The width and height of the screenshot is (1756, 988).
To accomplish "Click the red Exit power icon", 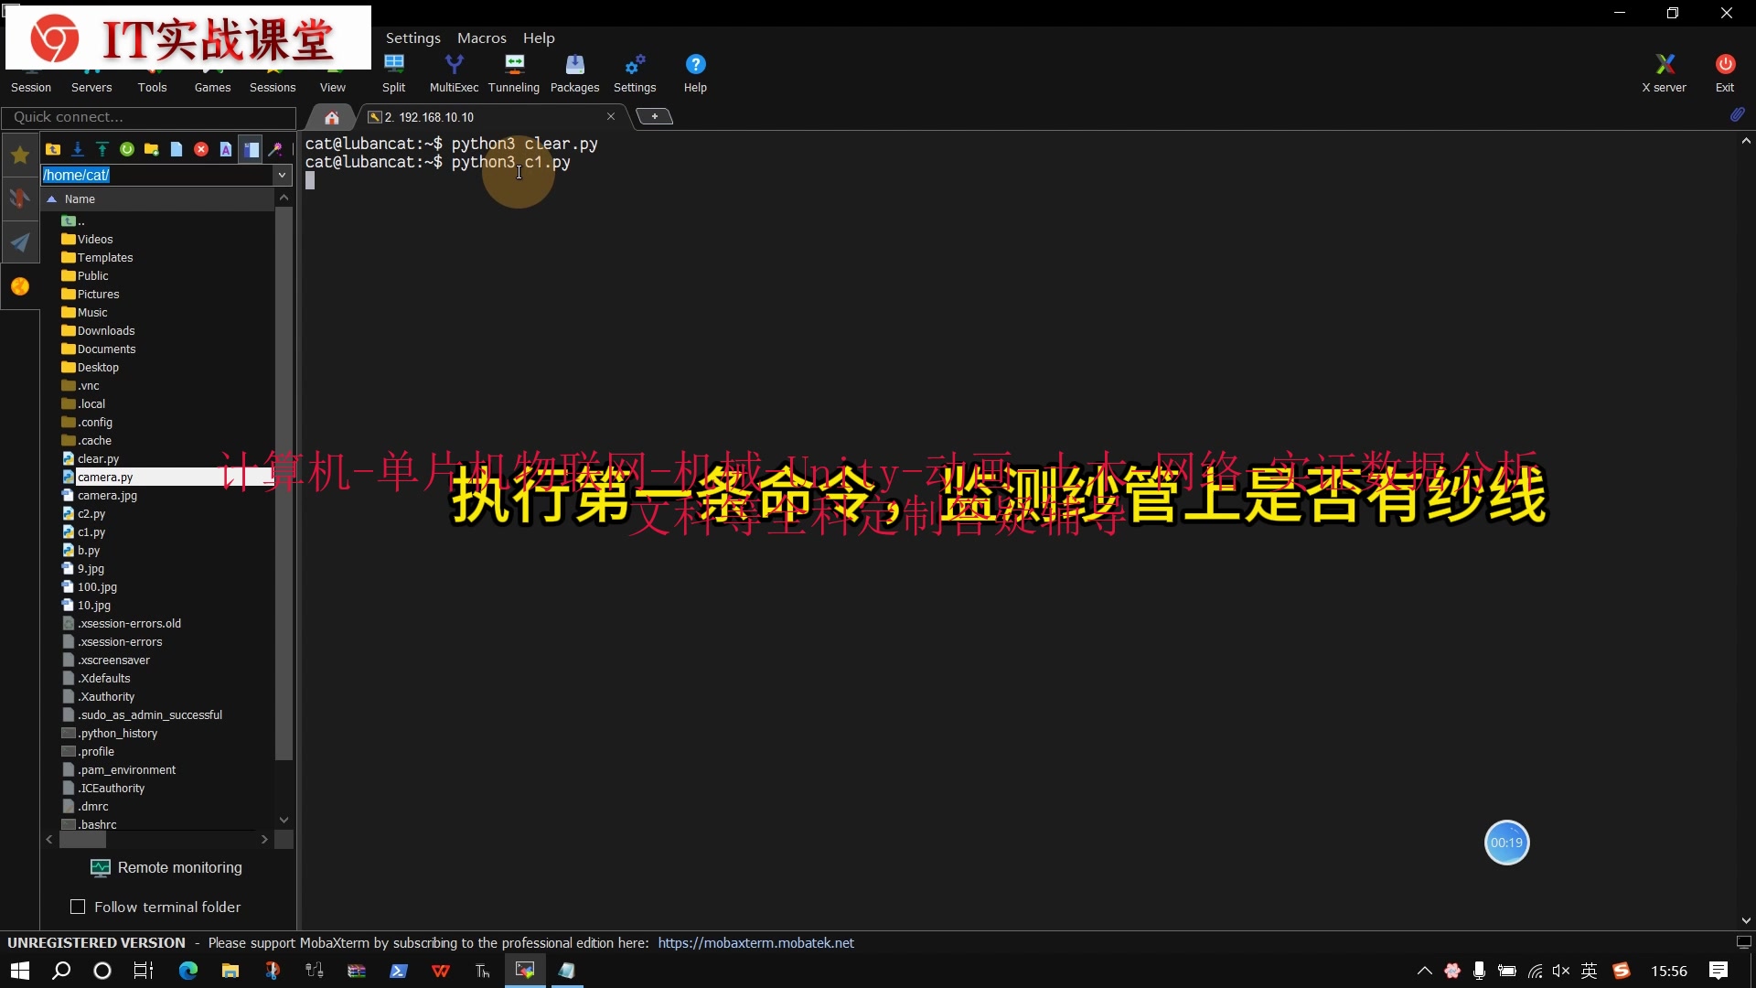I will pyautogui.click(x=1725, y=73).
